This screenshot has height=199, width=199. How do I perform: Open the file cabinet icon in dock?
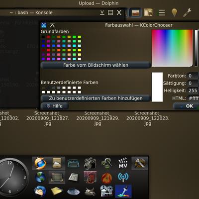pyautogui.click(x=57, y=163)
